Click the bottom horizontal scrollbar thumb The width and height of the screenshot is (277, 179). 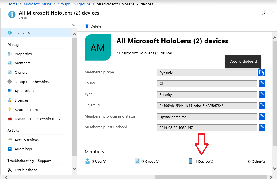point(211,177)
